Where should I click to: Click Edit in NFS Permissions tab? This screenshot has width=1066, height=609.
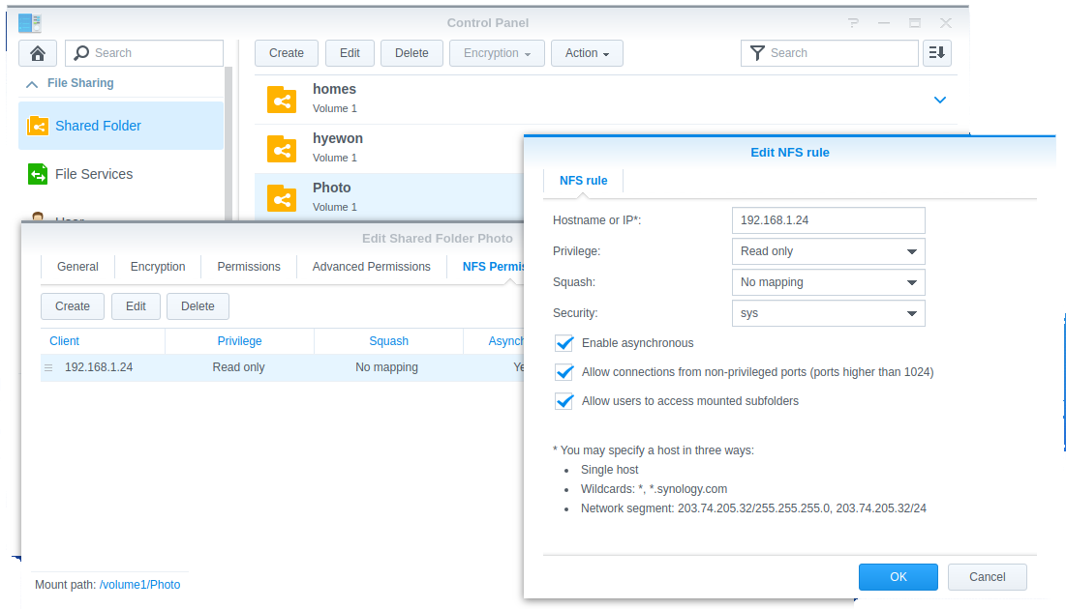point(136,306)
